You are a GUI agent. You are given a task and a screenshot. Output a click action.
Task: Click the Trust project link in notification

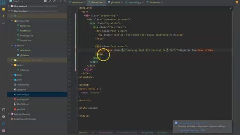pos(188,130)
